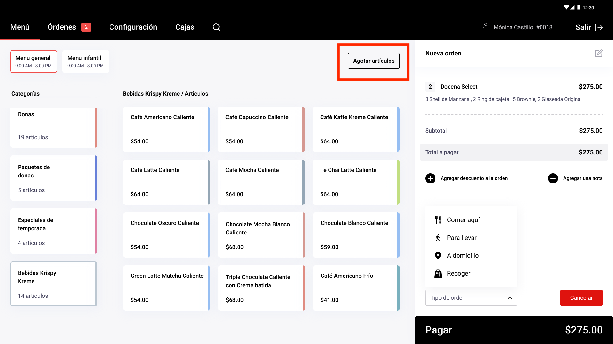Click the Subtotal row label
The width and height of the screenshot is (613, 344).
tap(436, 131)
